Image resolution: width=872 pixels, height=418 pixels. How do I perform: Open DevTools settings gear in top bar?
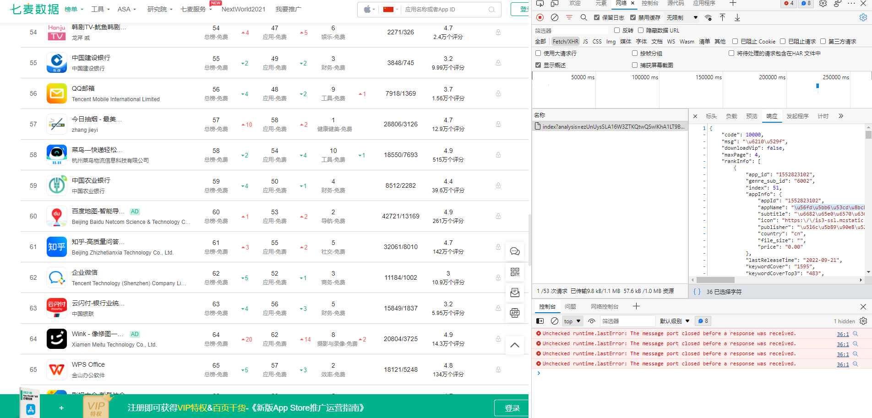[x=823, y=3]
